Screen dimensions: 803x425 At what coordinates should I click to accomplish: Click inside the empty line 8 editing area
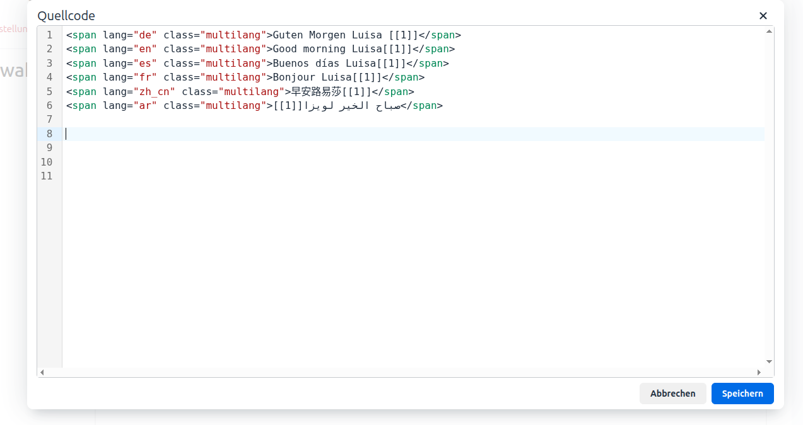252,133
